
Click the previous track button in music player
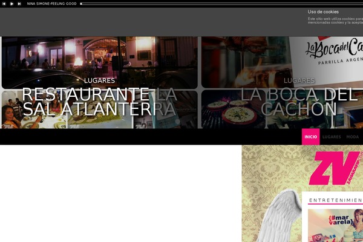pyautogui.click(x=4, y=4)
